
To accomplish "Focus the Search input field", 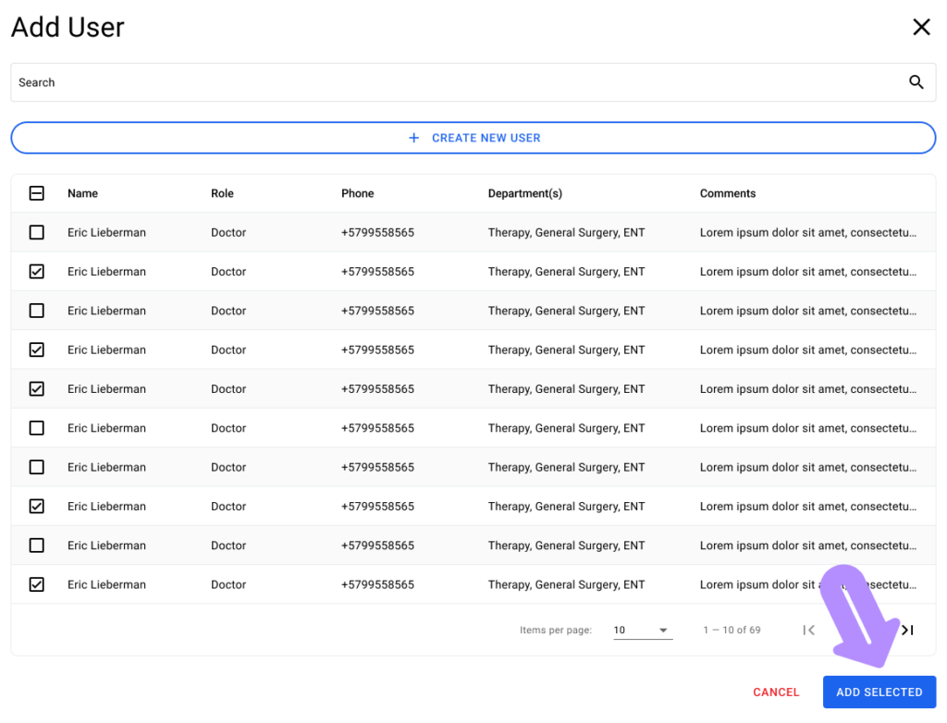I will pos(453,82).
